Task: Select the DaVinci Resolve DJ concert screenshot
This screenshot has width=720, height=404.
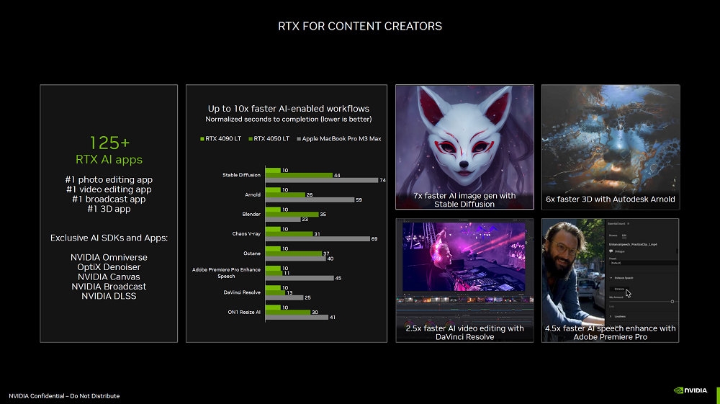Action: tap(464, 280)
